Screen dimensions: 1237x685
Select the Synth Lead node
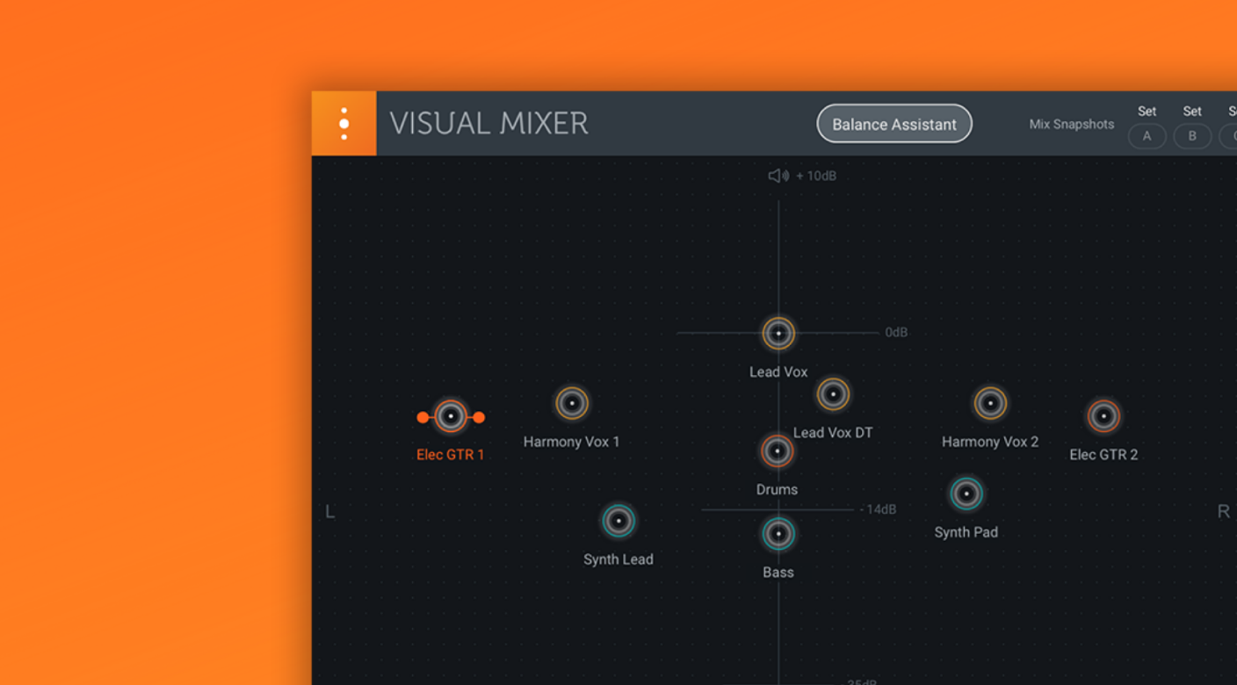pyautogui.click(x=618, y=521)
